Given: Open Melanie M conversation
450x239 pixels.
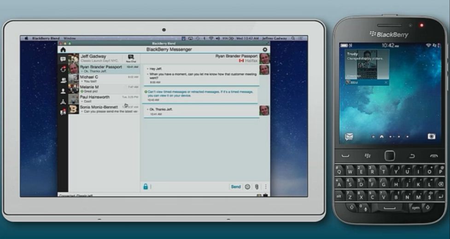Looking at the screenshot, I should click(x=104, y=89).
